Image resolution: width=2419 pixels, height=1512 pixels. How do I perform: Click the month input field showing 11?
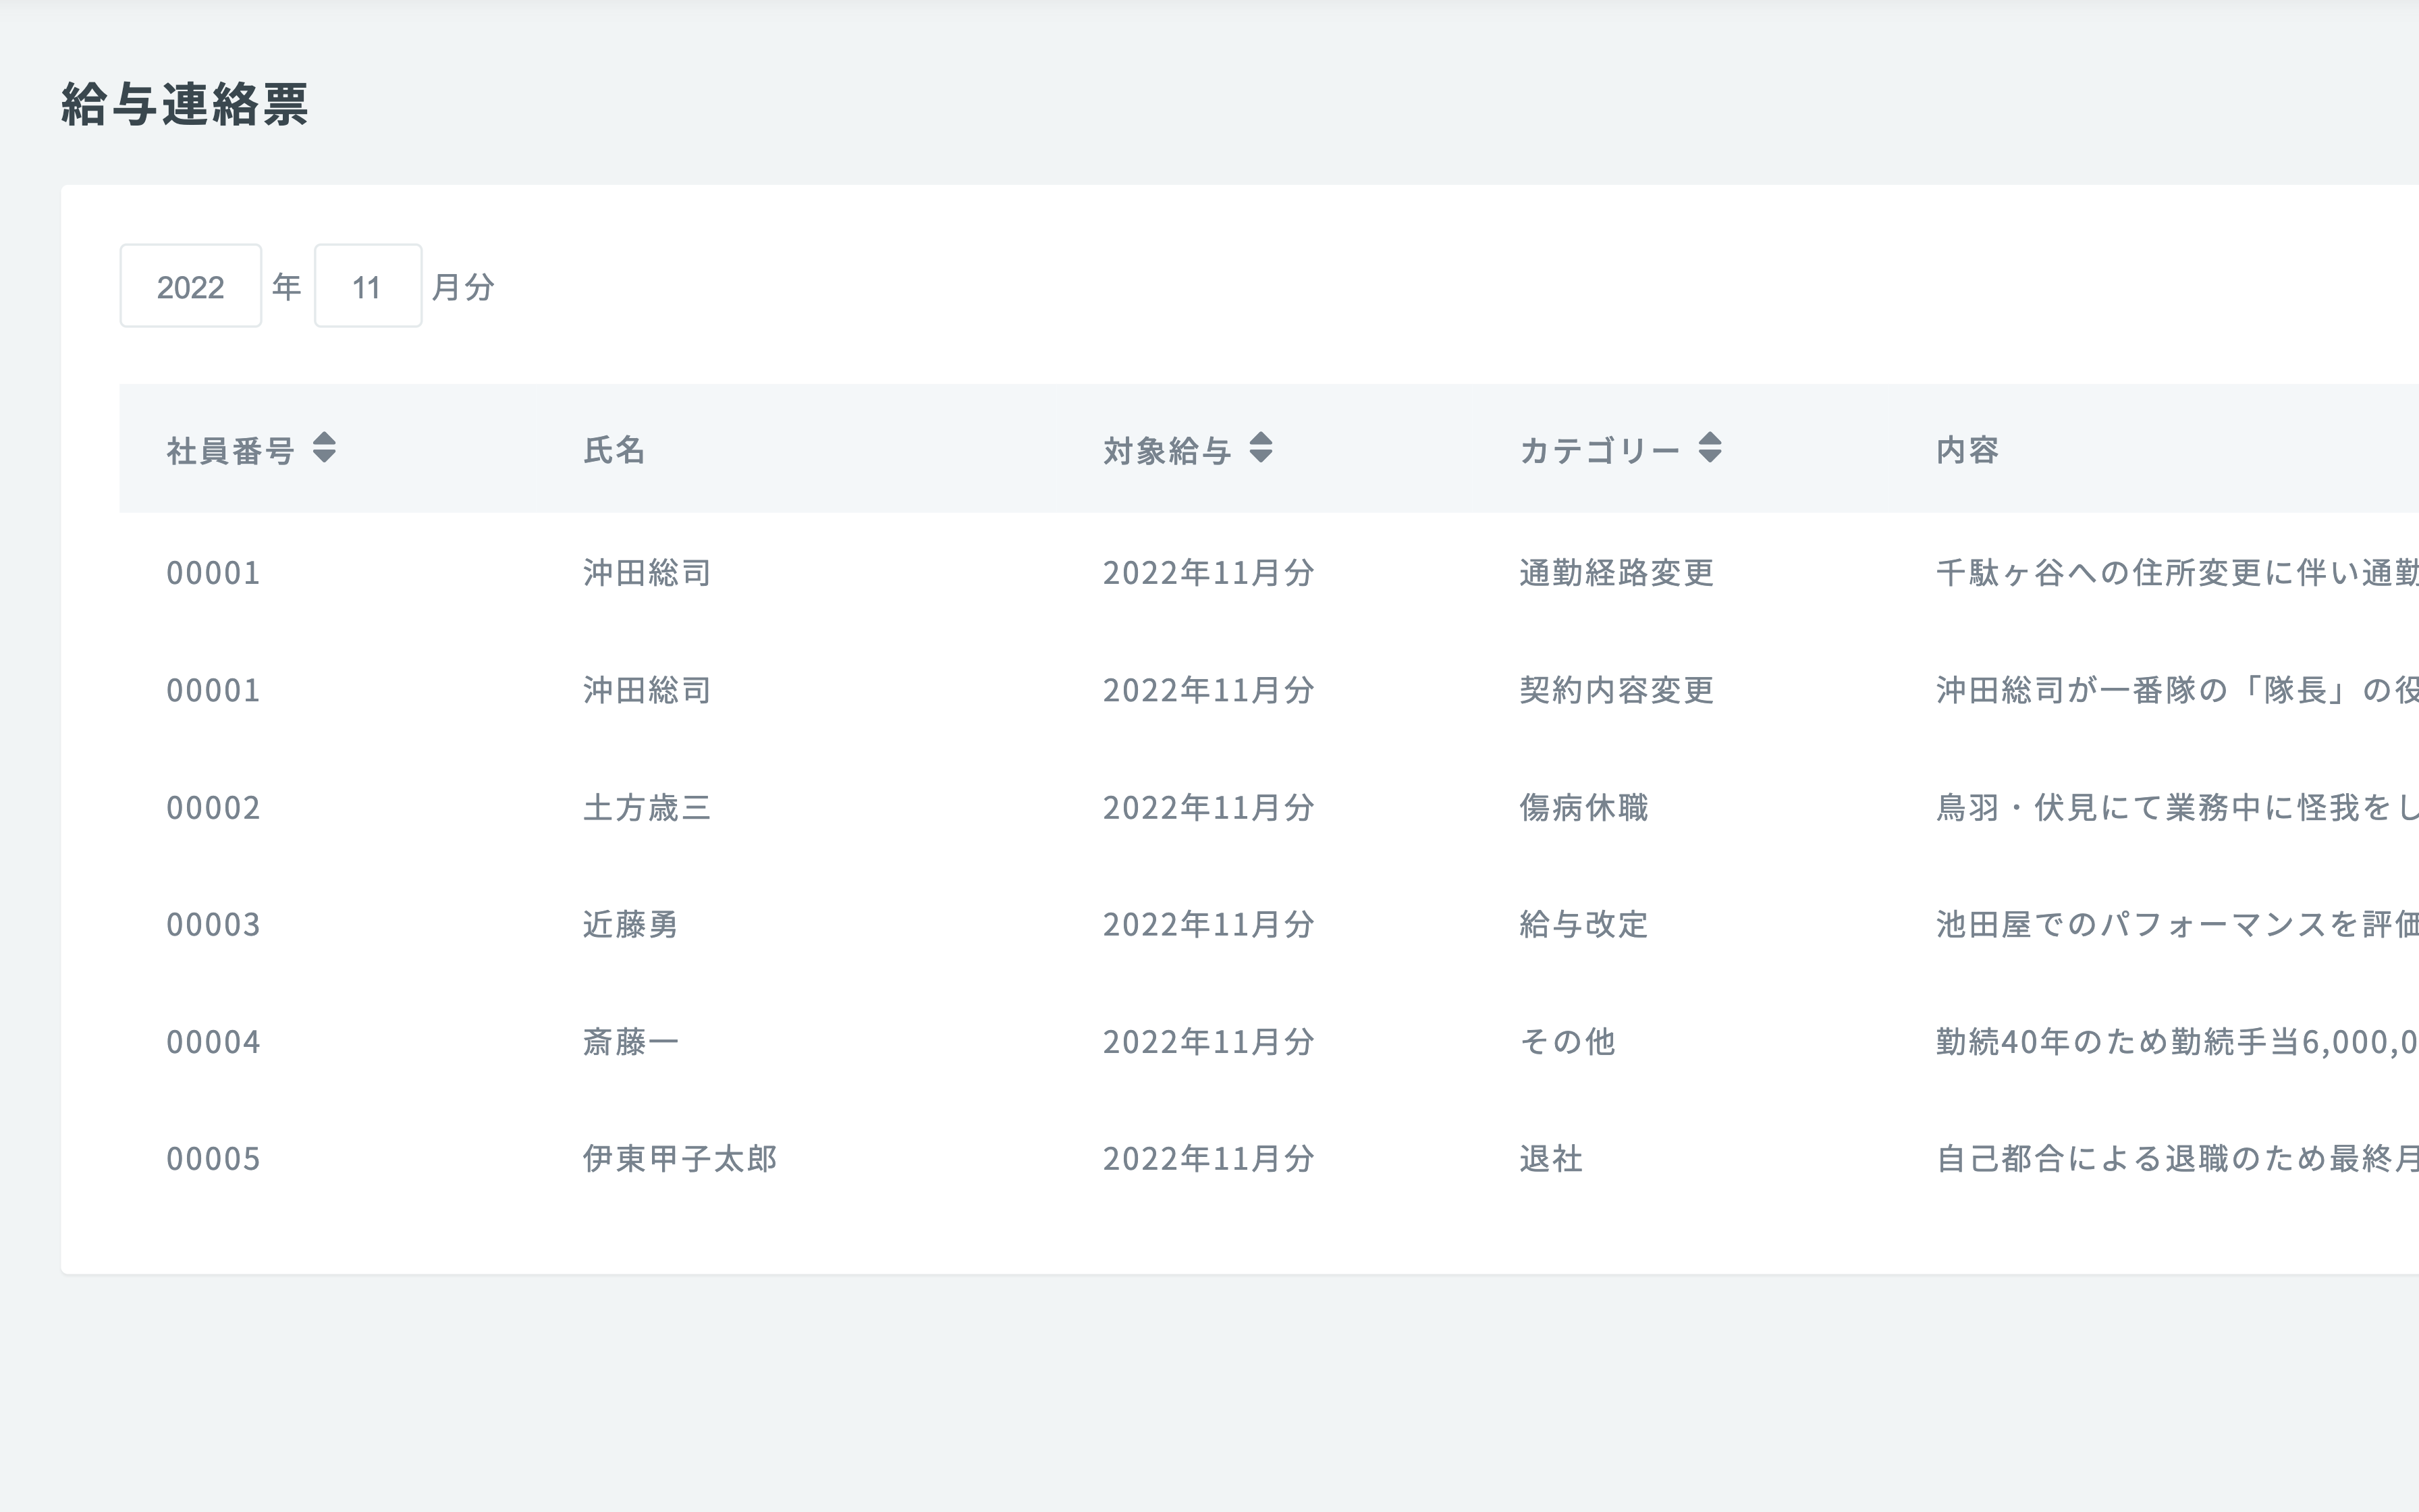point(368,286)
